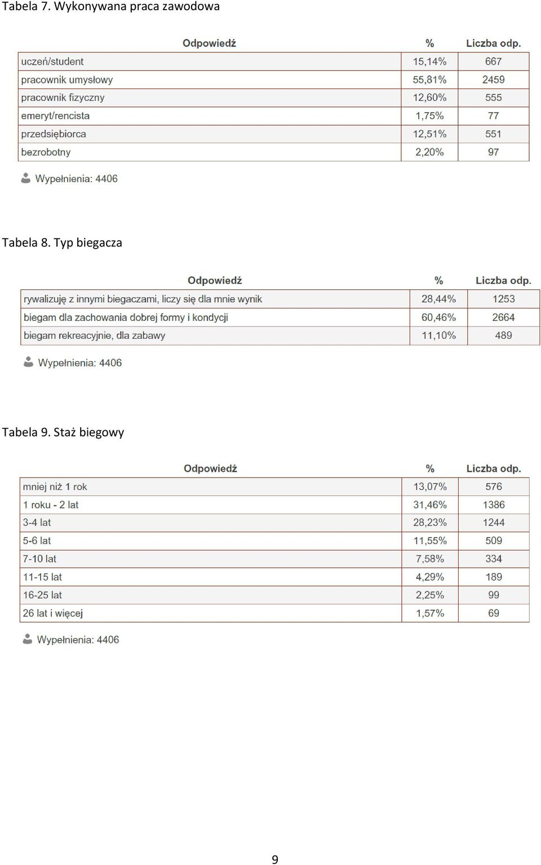Click the '26 lat i więcej' cell

[x=211, y=613]
